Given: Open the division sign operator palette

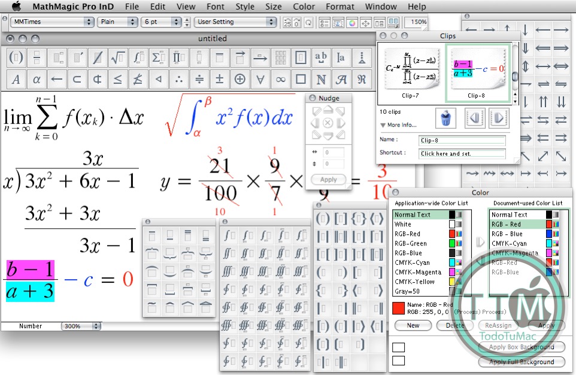Looking at the screenshot, I should (199, 79).
